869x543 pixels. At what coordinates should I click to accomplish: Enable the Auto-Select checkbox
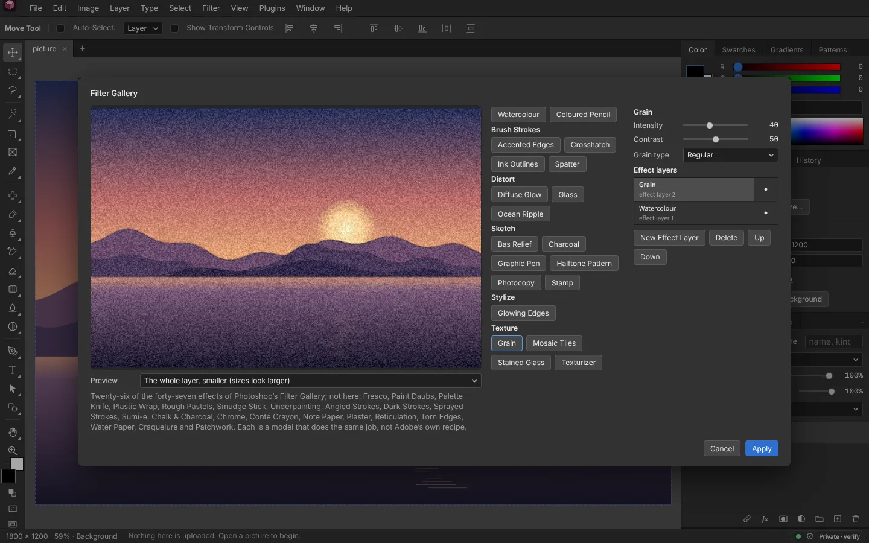60,28
